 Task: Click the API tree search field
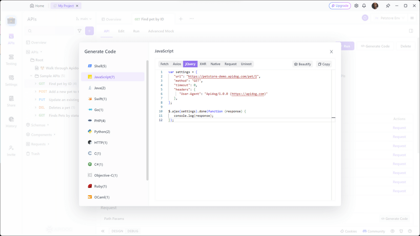click(50, 31)
